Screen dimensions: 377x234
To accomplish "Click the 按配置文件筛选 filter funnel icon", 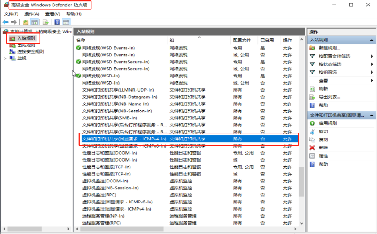I will [312, 56].
